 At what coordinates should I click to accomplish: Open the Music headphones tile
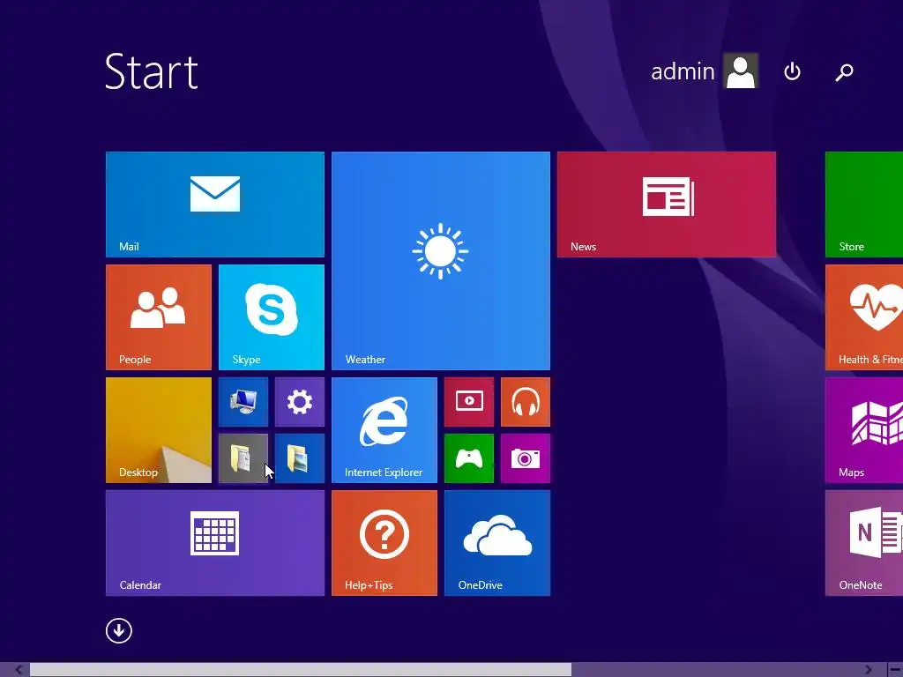(526, 402)
